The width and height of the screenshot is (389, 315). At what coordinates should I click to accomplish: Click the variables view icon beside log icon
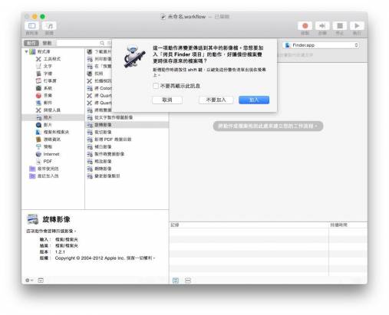point(188,281)
